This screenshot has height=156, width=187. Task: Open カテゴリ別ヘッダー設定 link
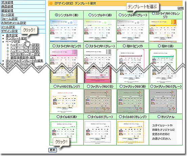[25, 54]
